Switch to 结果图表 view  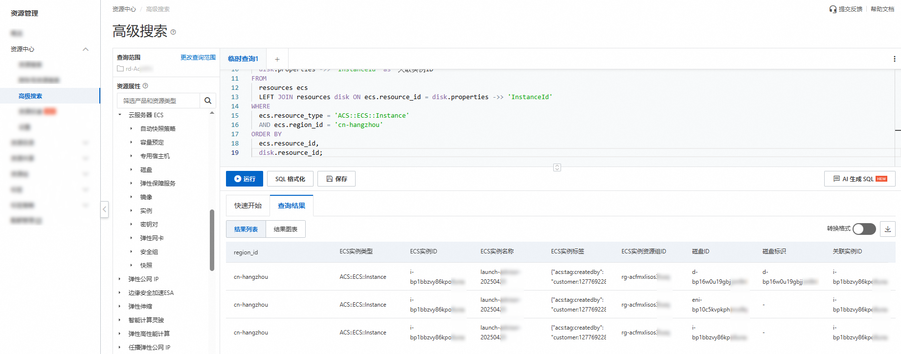pyautogui.click(x=286, y=229)
